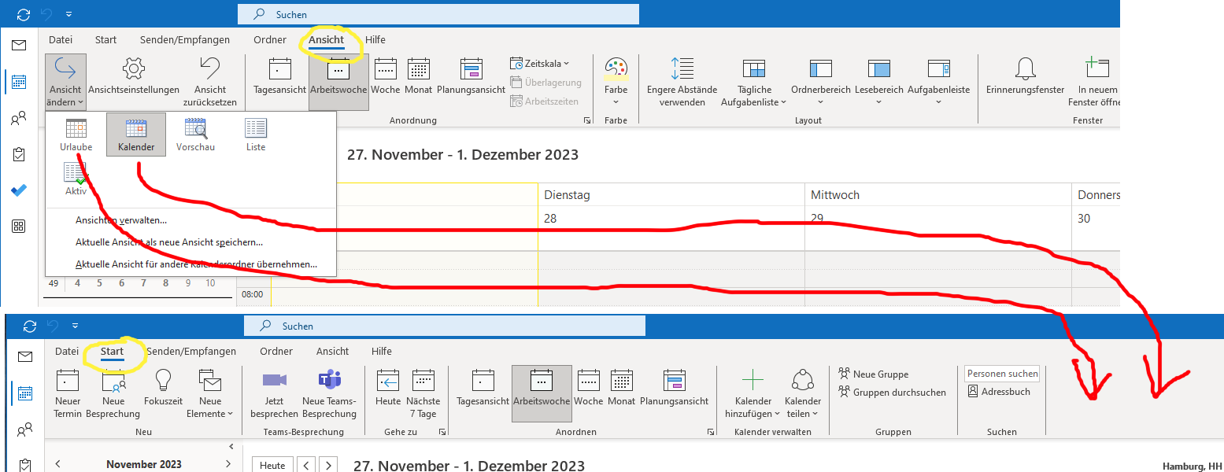This screenshot has height=472, width=1224.
Task: Open Ordner tab in bottom window
Action: [x=276, y=352]
